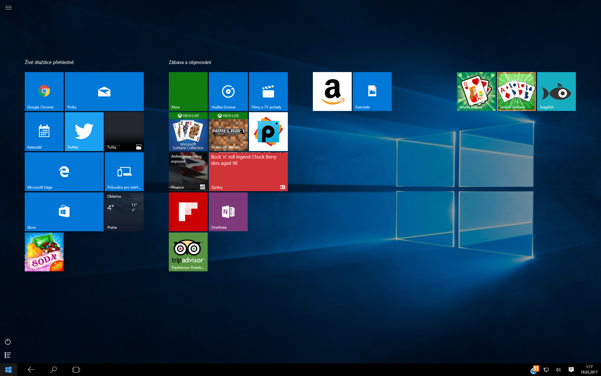Open Microsoft Solitaire Collection tile
The width and height of the screenshot is (601, 376).
pos(188,132)
